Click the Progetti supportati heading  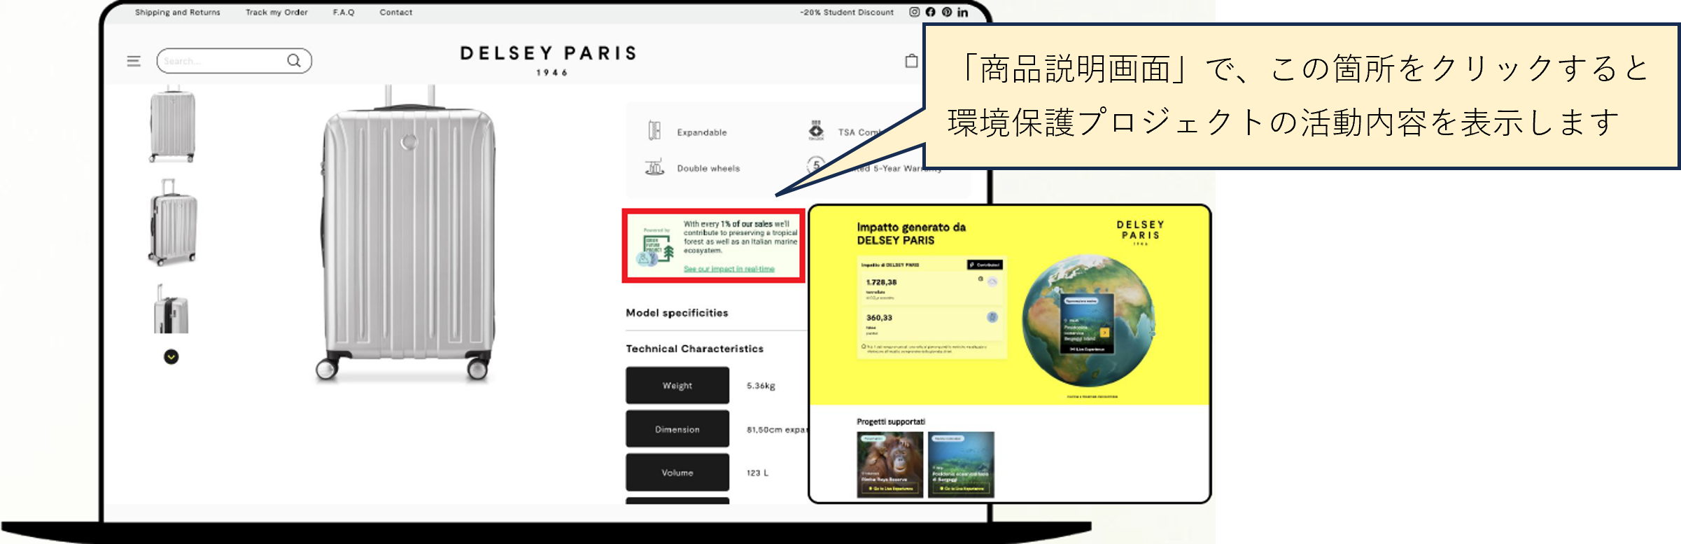pyautogui.click(x=891, y=422)
